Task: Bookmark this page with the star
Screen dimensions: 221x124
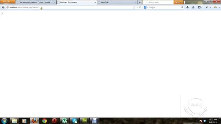Action: [x=134, y=7]
